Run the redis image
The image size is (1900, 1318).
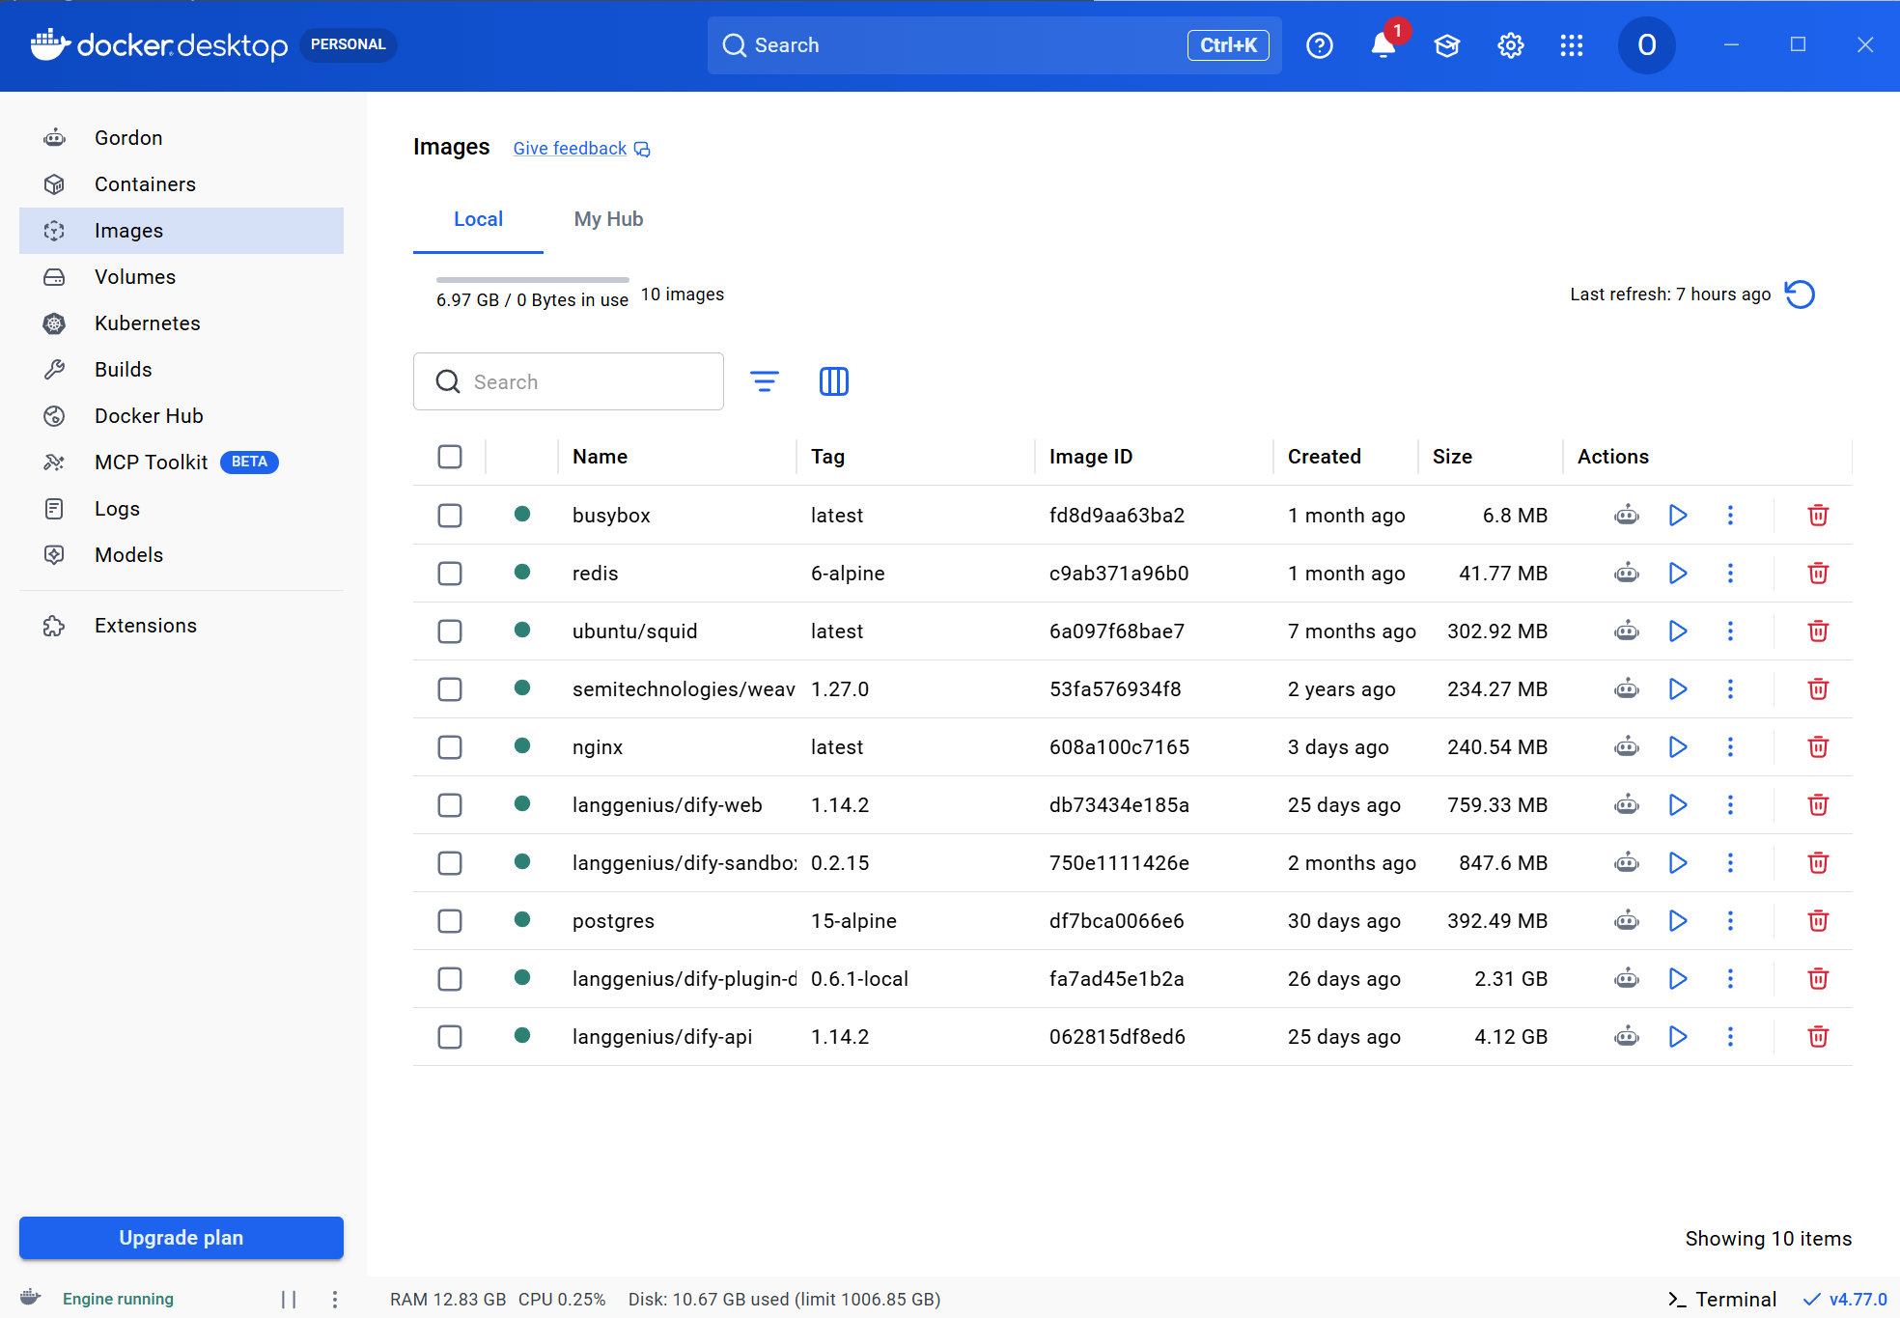point(1678,573)
